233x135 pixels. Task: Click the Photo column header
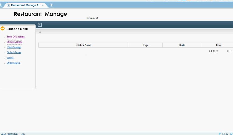(x=182, y=45)
